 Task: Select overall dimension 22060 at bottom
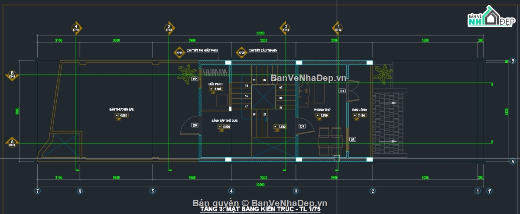261,185
